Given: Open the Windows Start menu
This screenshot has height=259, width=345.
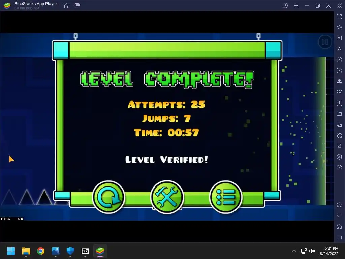Looking at the screenshot, I should click(11, 251).
